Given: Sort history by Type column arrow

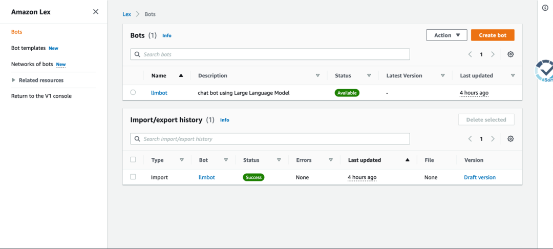Looking at the screenshot, I should [x=182, y=160].
